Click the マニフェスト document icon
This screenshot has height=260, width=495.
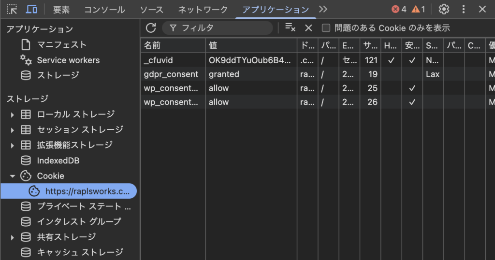pos(26,45)
